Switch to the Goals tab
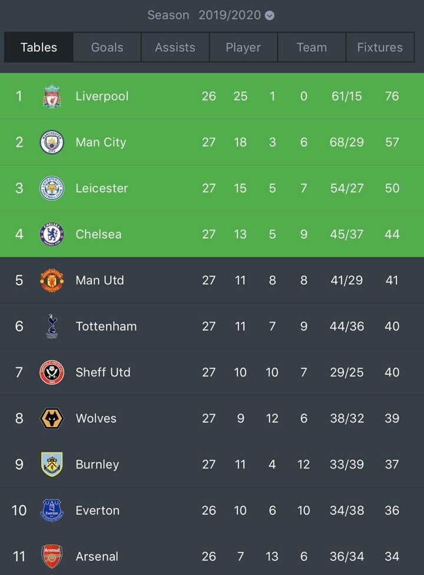Viewport: 424px width, 575px height. click(x=107, y=48)
